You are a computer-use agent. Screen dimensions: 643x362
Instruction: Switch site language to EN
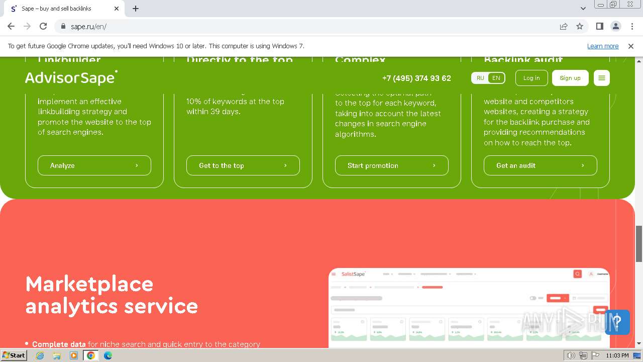click(496, 78)
